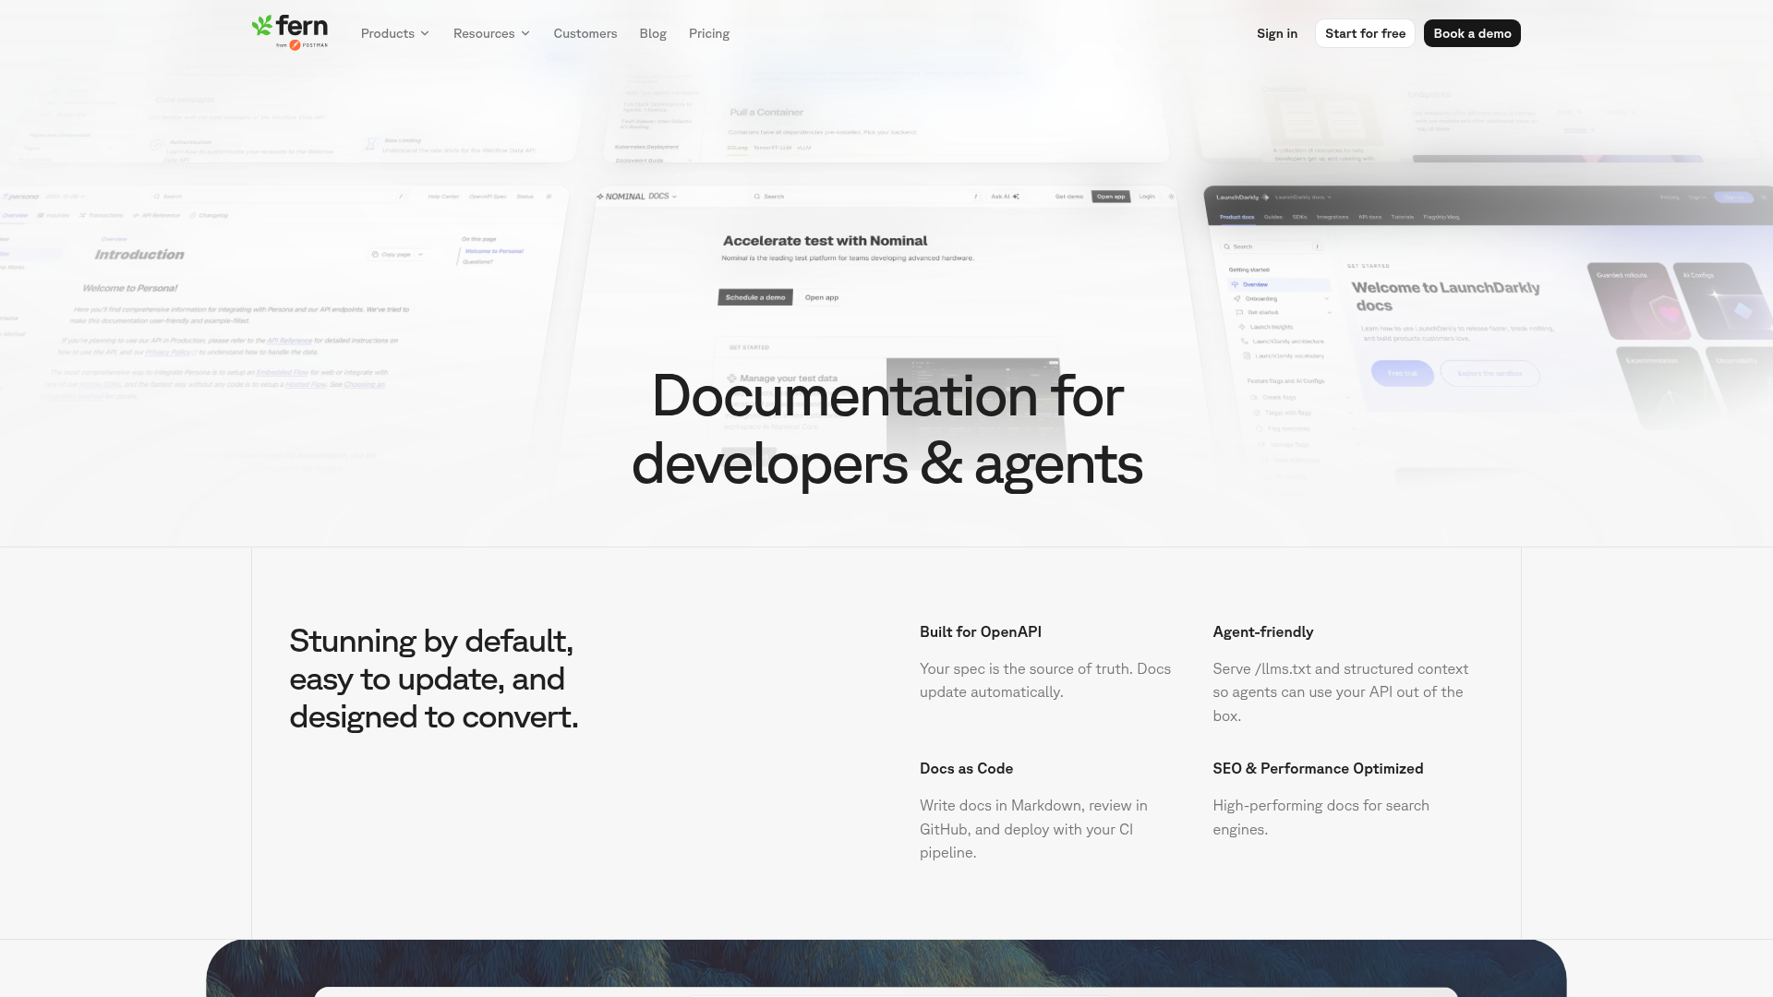This screenshot has height=997, width=1773.
Task: Click the search field in Nominal preview
Action: [x=865, y=197]
